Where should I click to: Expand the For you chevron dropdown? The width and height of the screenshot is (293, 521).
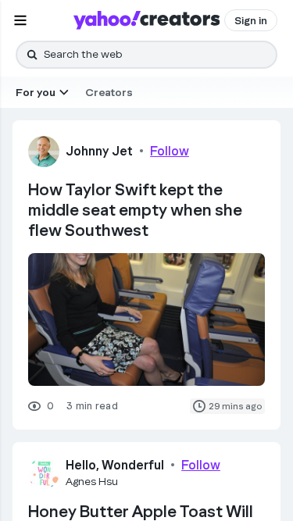64,92
